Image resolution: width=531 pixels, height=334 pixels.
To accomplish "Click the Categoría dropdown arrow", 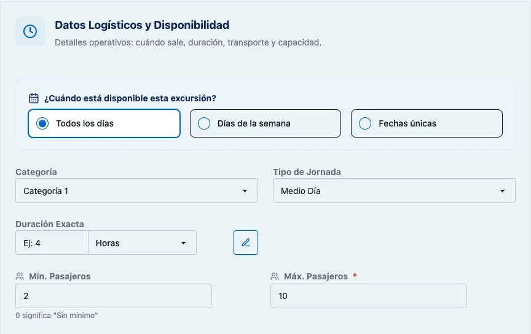I will point(245,191).
